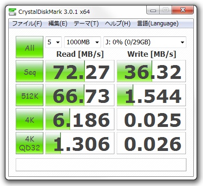Screen dimensions: 203x186
Task: Run the Seq benchmark
Action: (30, 71)
